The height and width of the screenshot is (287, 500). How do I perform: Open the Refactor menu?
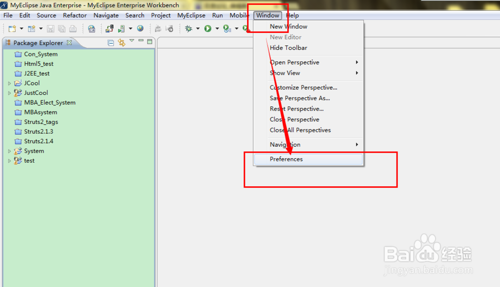pos(74,15)
